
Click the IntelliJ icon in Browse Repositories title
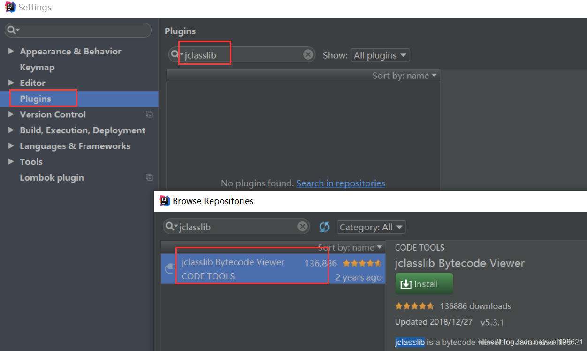pos(165,201)
